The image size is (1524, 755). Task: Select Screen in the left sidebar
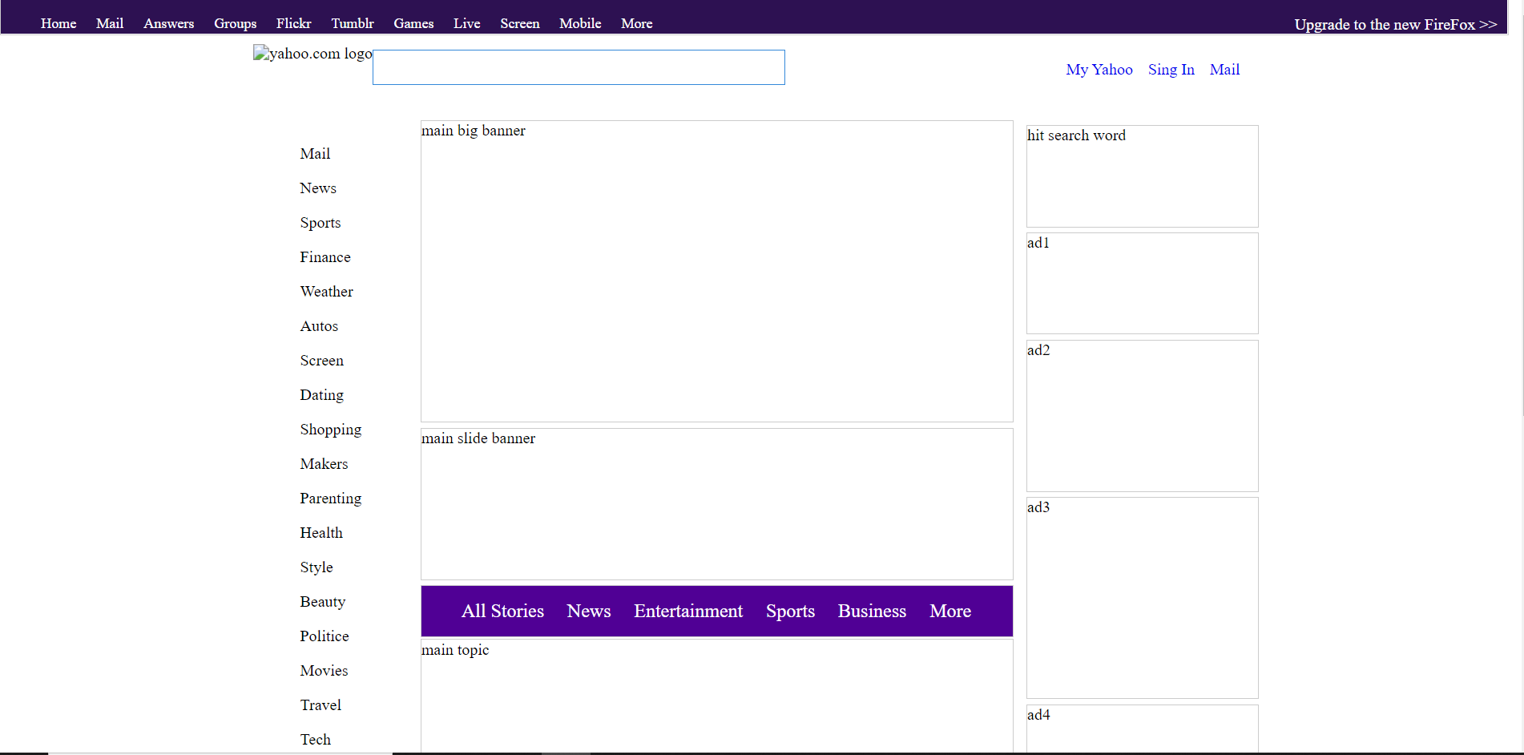tap(322, 361)
